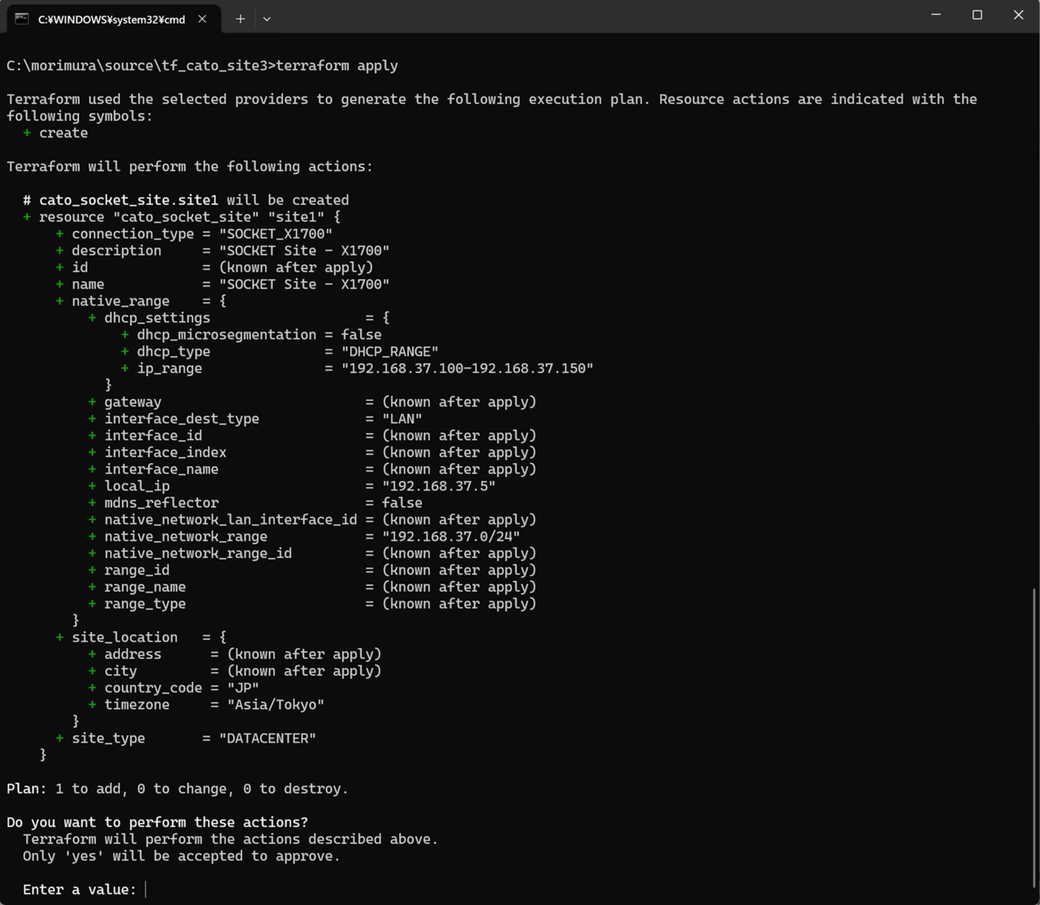Click the ip_range value 192.168.37.100-192.168.37.150

(x=466, y=368)
